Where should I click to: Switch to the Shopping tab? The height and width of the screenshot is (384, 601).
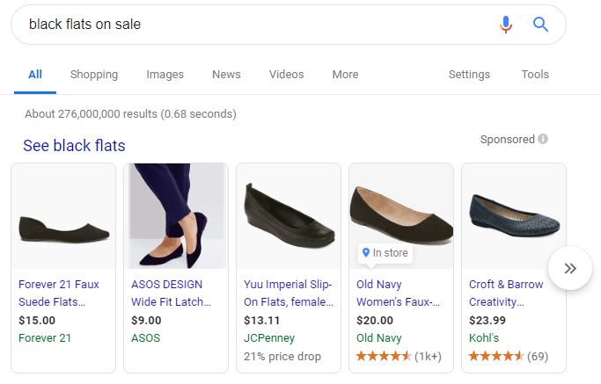pyautogui.click(x=94, y=75)
